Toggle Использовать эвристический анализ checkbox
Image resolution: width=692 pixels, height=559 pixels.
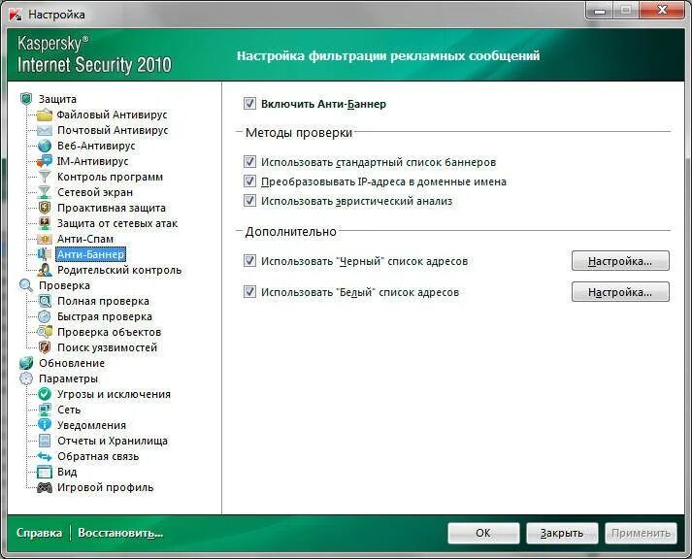249,201
